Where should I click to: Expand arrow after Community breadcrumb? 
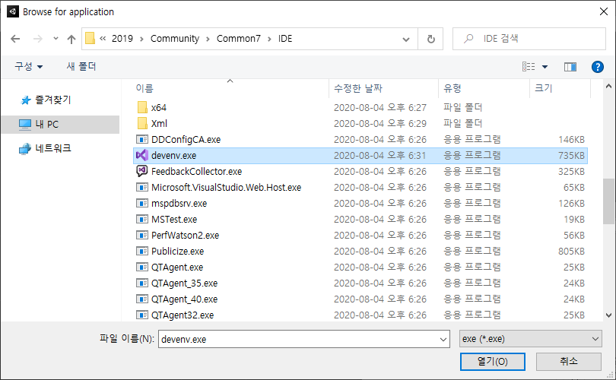point(208,39)
